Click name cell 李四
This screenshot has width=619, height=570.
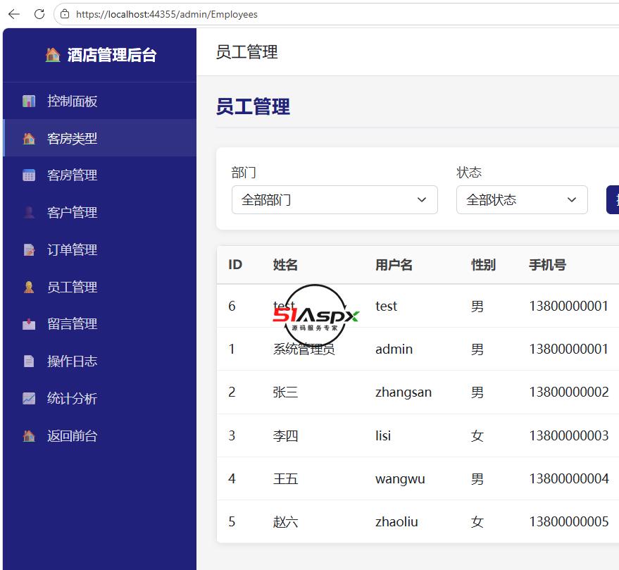pos(285,435)
